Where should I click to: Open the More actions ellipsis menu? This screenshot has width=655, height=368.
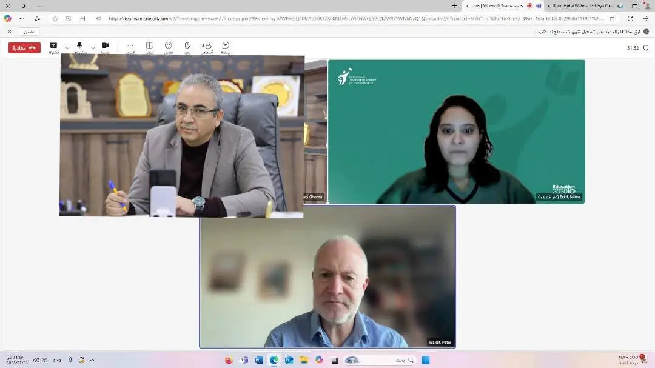130,47
